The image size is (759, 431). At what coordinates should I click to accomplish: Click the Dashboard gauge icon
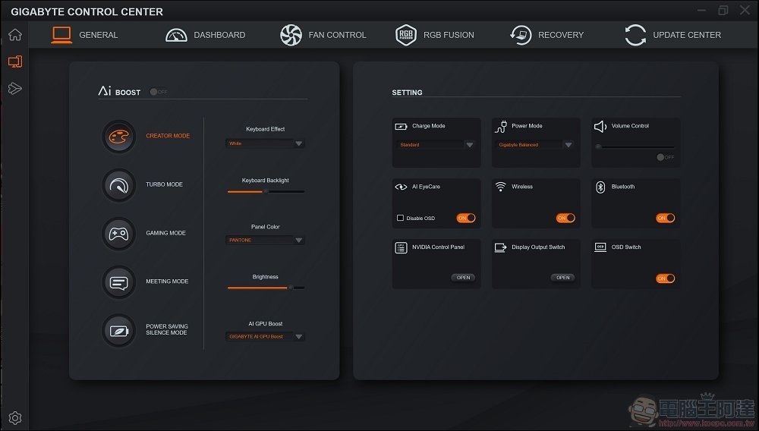176,35
